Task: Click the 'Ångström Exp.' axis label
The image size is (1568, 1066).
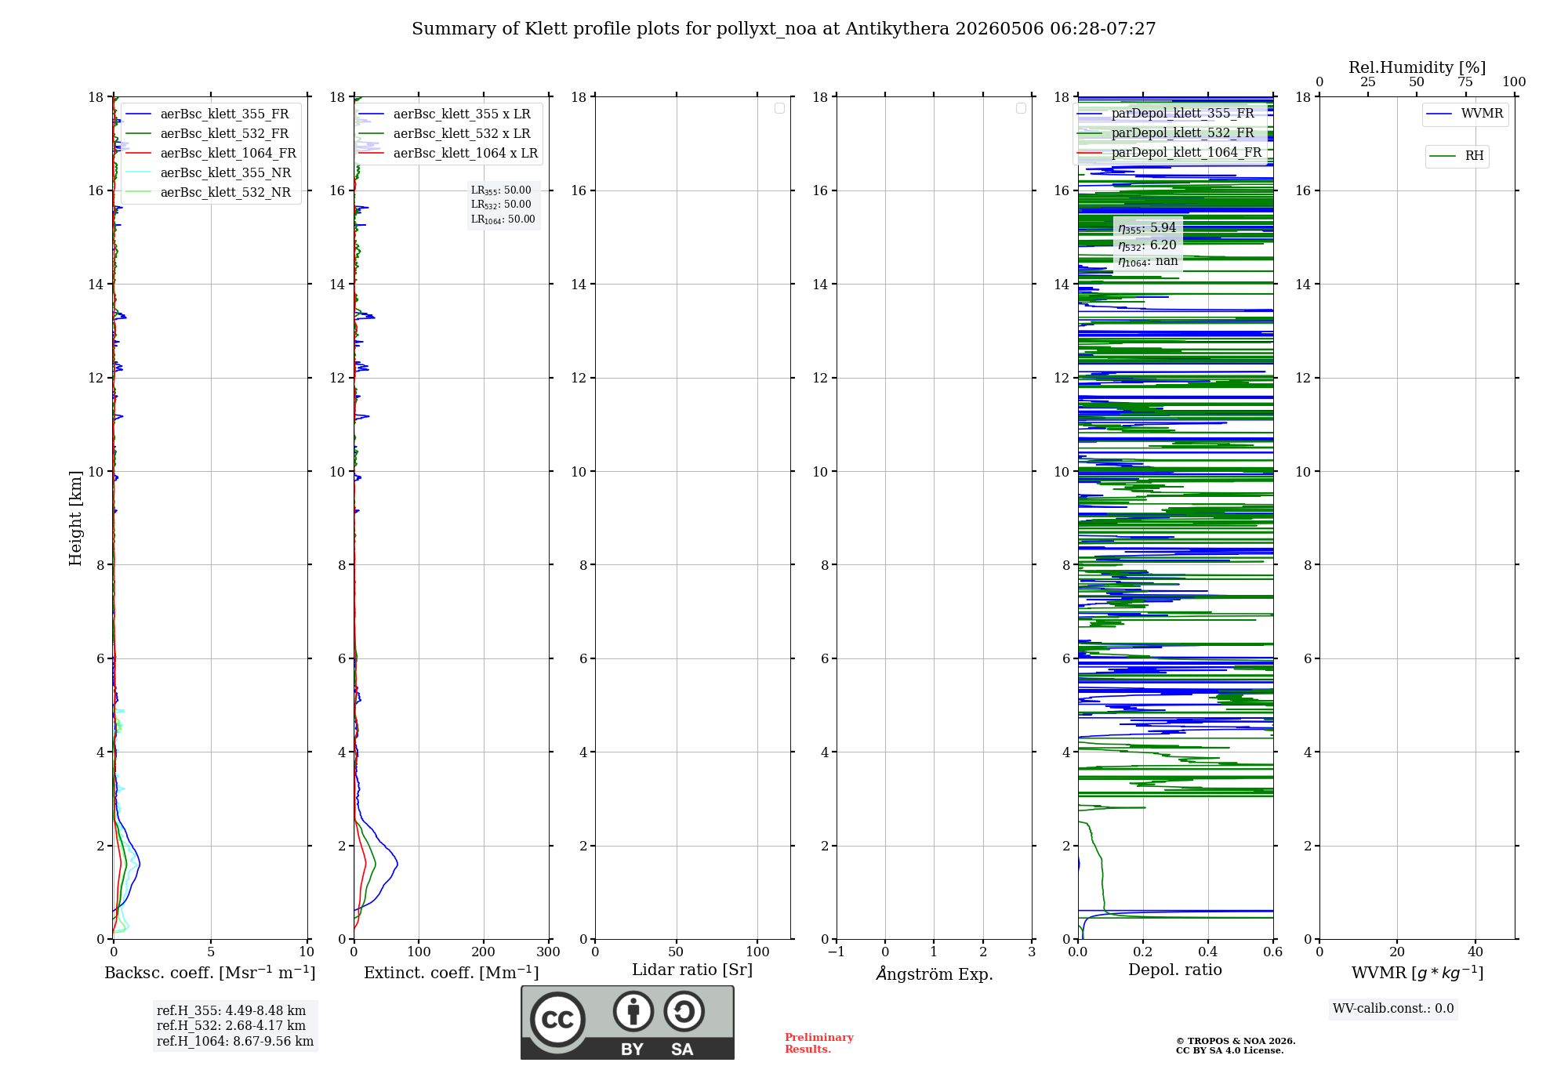Action: 935,974
